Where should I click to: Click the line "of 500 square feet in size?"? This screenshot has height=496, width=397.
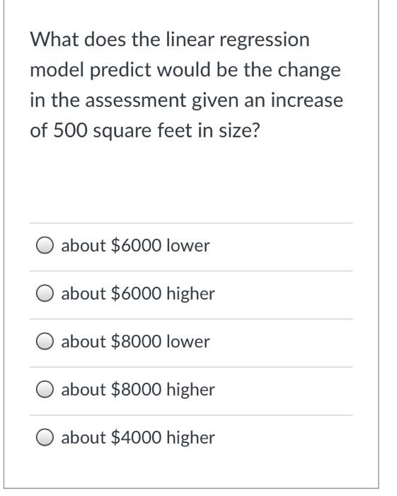tap(144, 130)
